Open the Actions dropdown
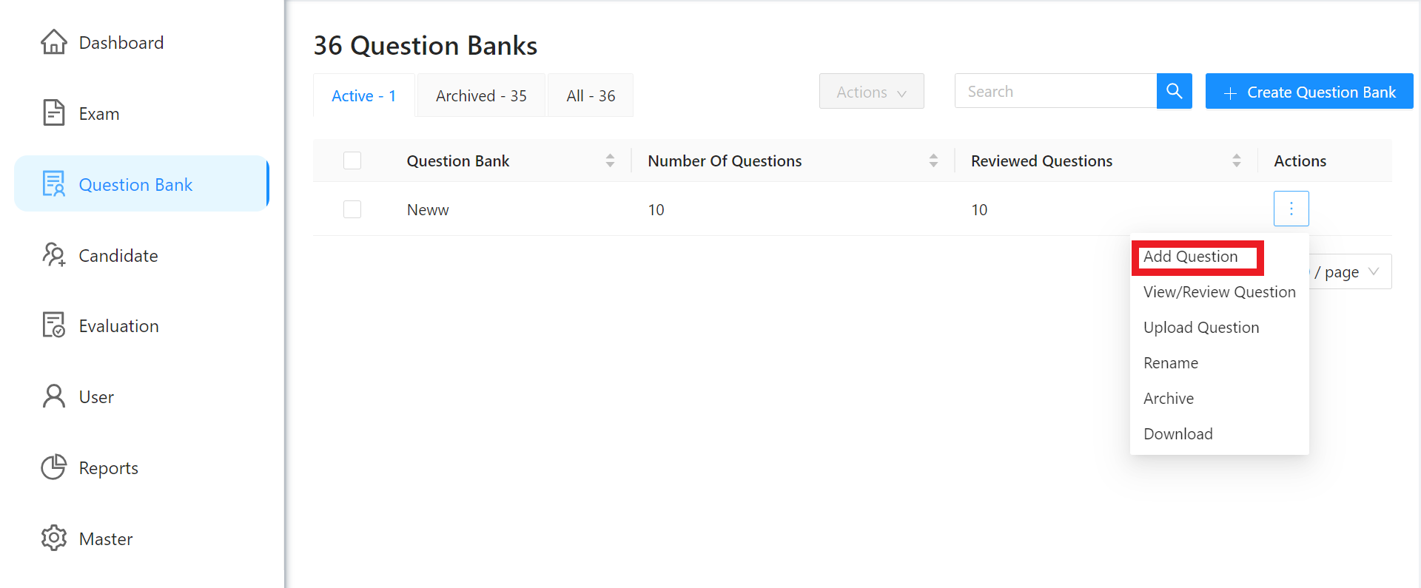The height and width of the screenshot is (588, 1421). point(871,91)
